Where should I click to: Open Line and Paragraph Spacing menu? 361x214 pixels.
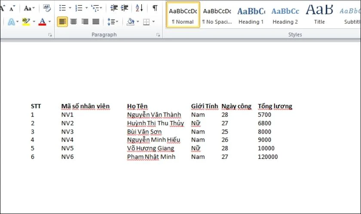pos(113,22)
